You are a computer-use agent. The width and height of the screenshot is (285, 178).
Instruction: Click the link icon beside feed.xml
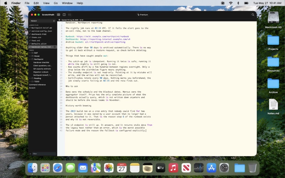tap(30, 41)
